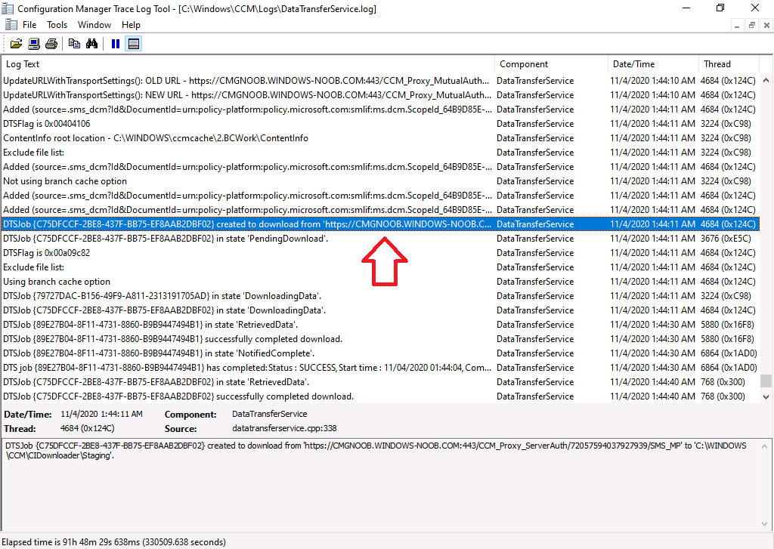Click the Source value 'datatransferservice.cpp:338'
774x549 pixels.
click(x=284, y=429)
